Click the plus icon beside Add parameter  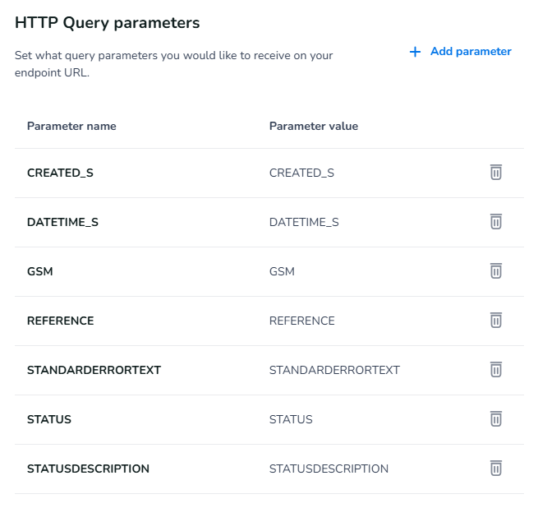click(x=415, y=52)
